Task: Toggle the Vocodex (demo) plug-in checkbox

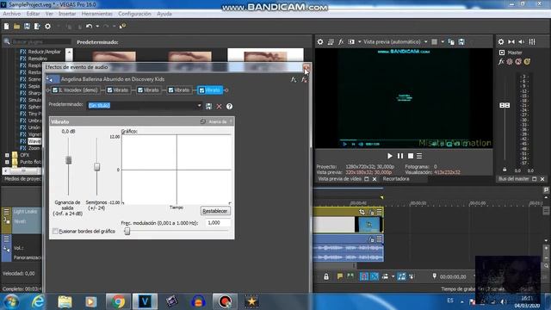Action: (55, 90)
